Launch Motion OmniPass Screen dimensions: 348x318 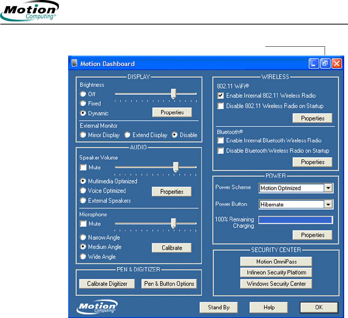tap(276, 261)
